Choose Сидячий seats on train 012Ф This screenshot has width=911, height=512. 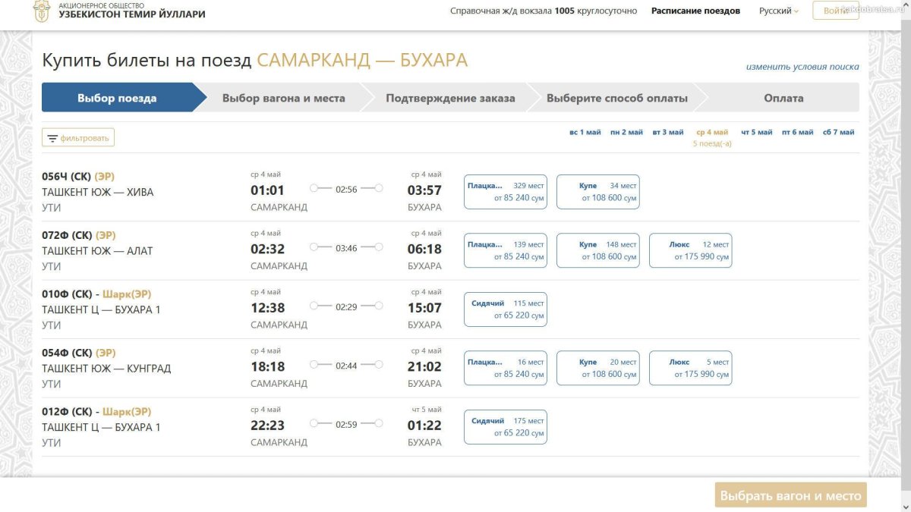tap(506, 426)
